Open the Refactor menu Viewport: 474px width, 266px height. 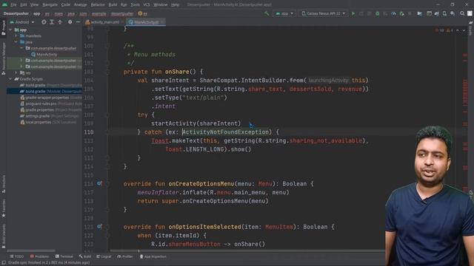click(98, 5)
